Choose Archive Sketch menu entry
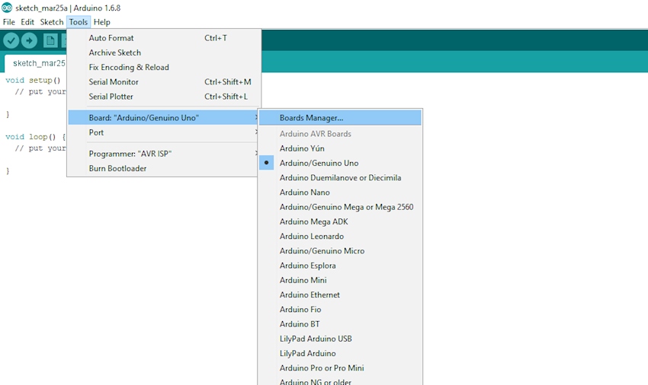Viewport: 648px width, 385px height. tap(164, 52)
